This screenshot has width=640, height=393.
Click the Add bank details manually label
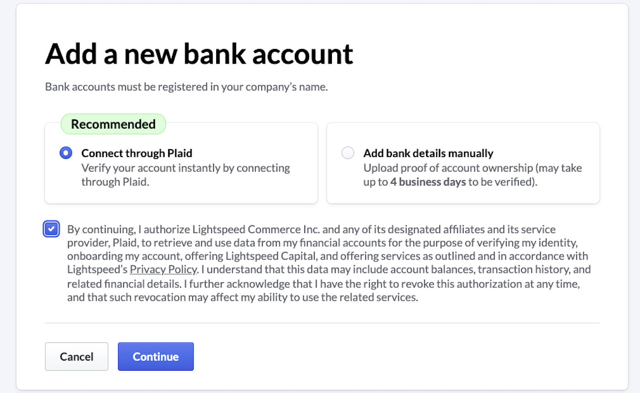428,153
